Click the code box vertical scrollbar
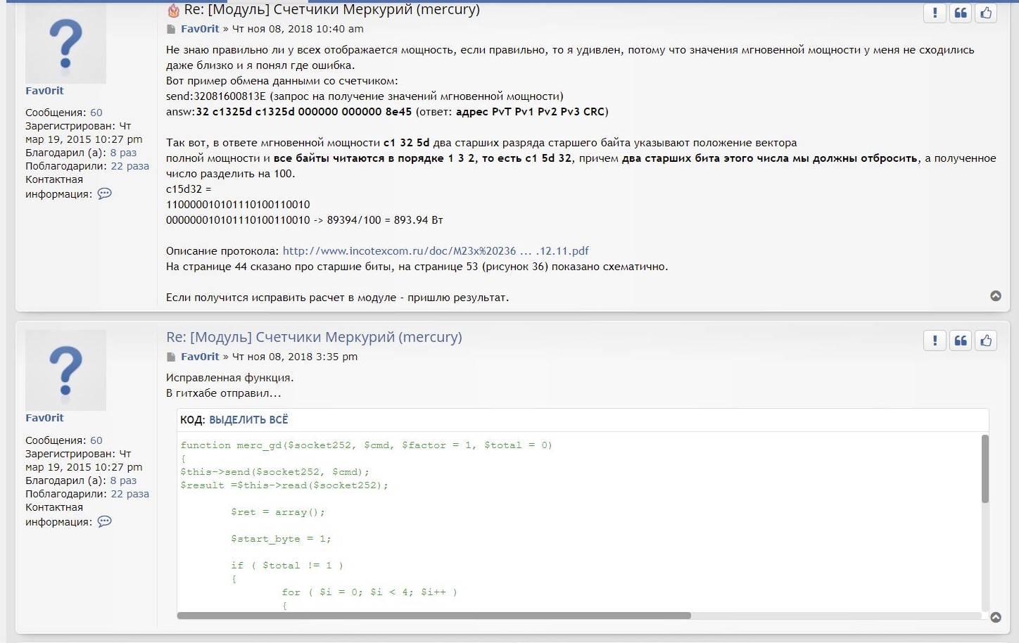The width and height of the screenshot is (1019, 643). (x=985, y=469)
